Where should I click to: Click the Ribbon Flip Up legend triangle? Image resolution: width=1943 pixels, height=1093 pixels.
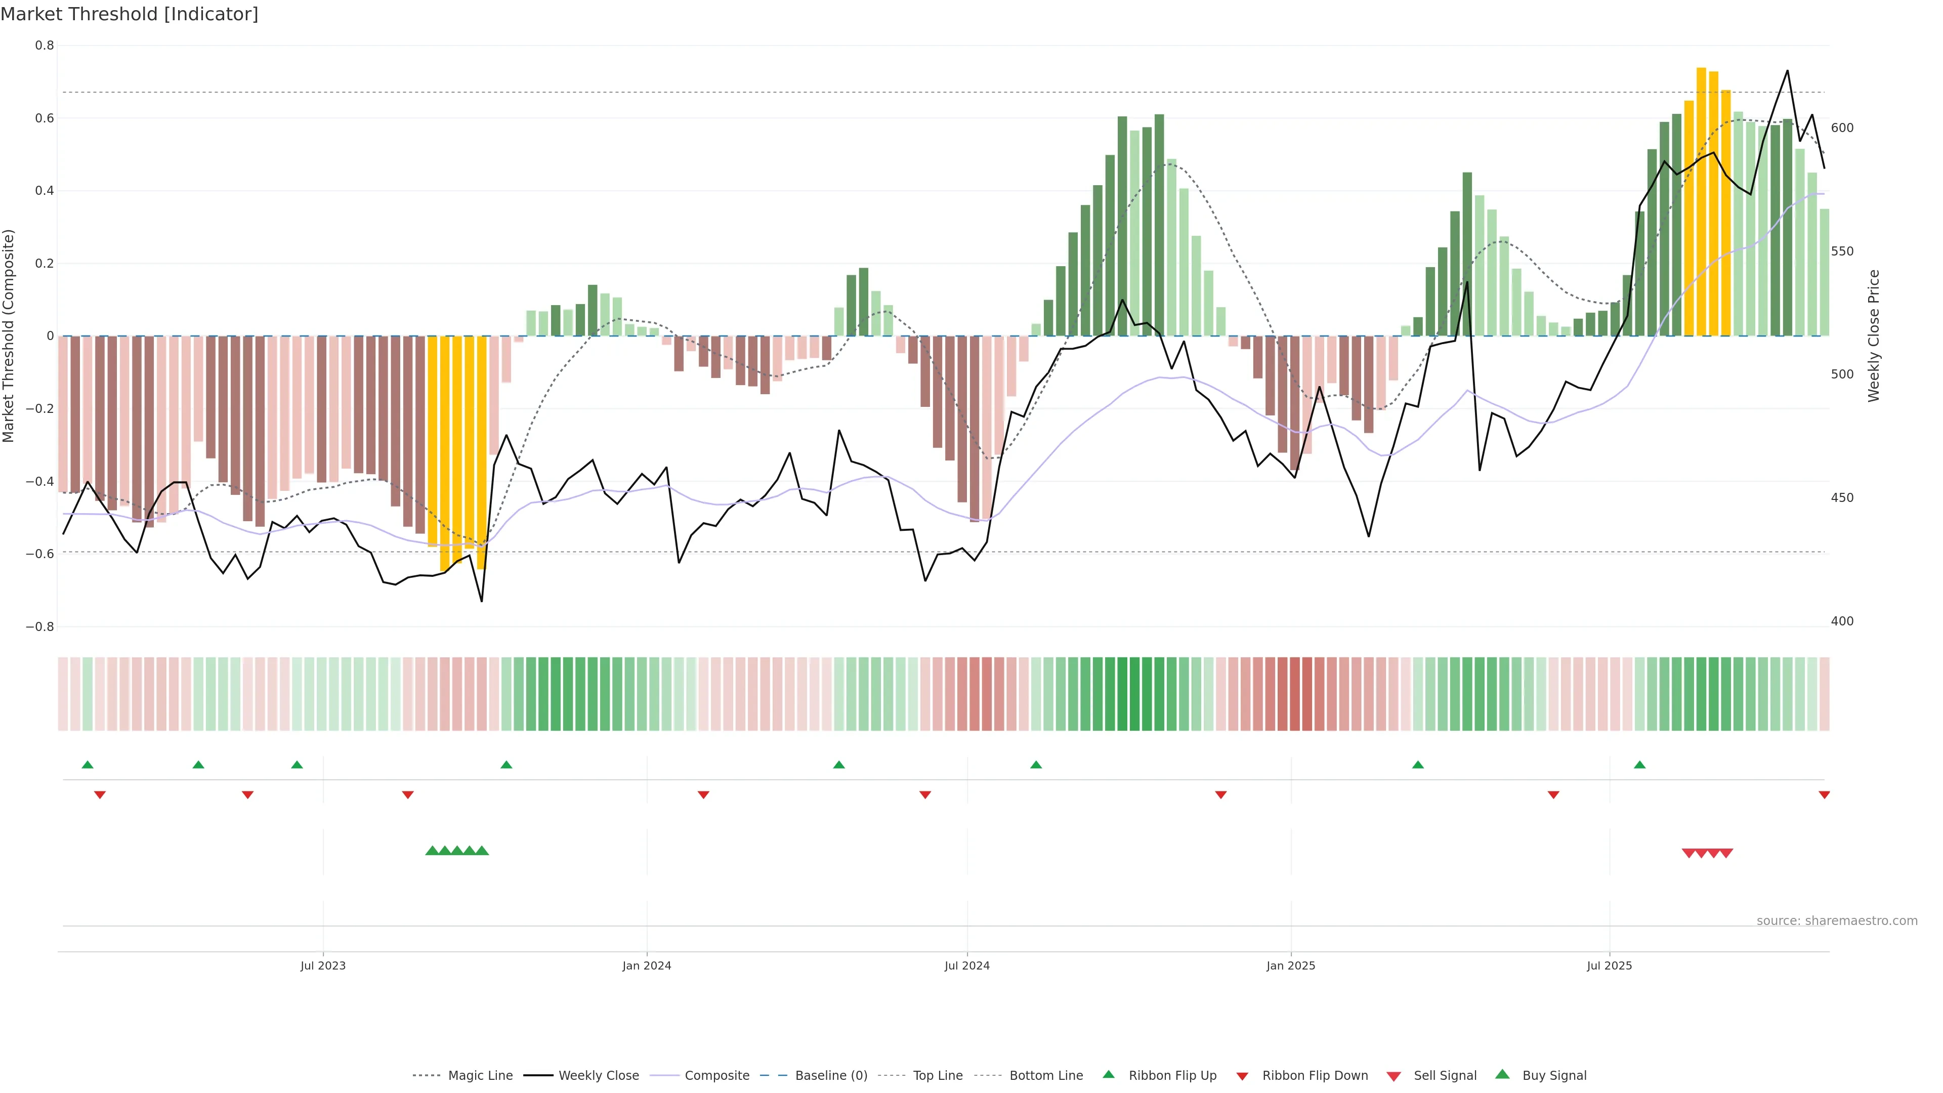1109,1075
